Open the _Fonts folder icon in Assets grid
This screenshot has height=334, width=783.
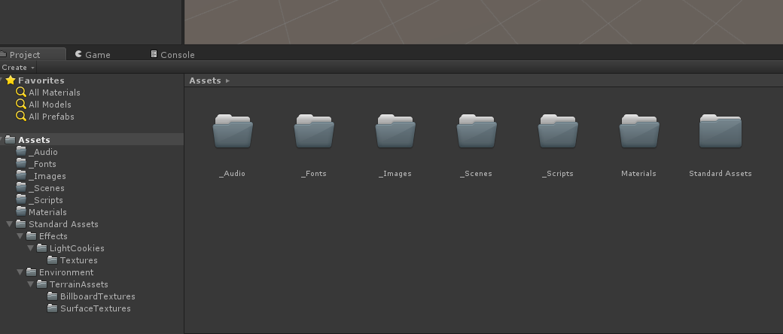click(314, 132)
